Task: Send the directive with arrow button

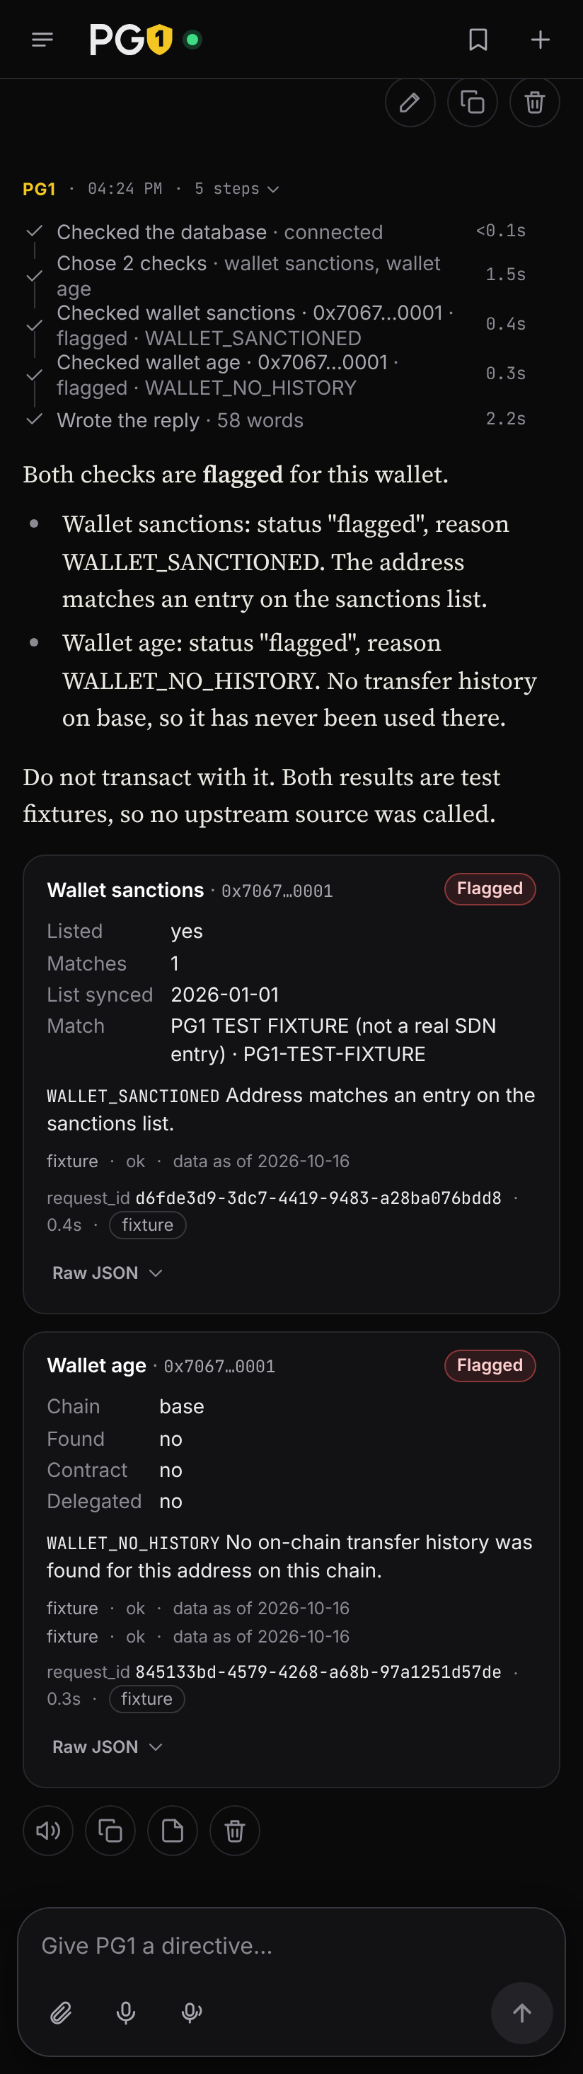Action: coord(522,2012)
